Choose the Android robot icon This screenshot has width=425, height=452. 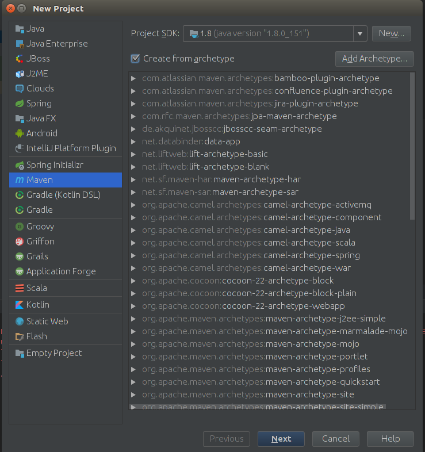20,133
